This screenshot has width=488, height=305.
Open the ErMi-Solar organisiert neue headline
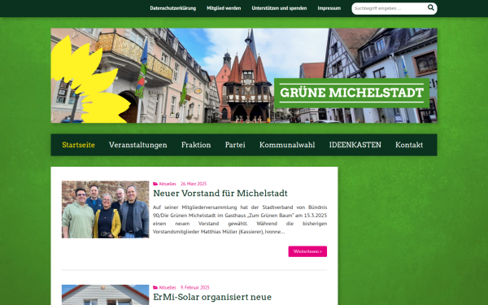(212, 297)
